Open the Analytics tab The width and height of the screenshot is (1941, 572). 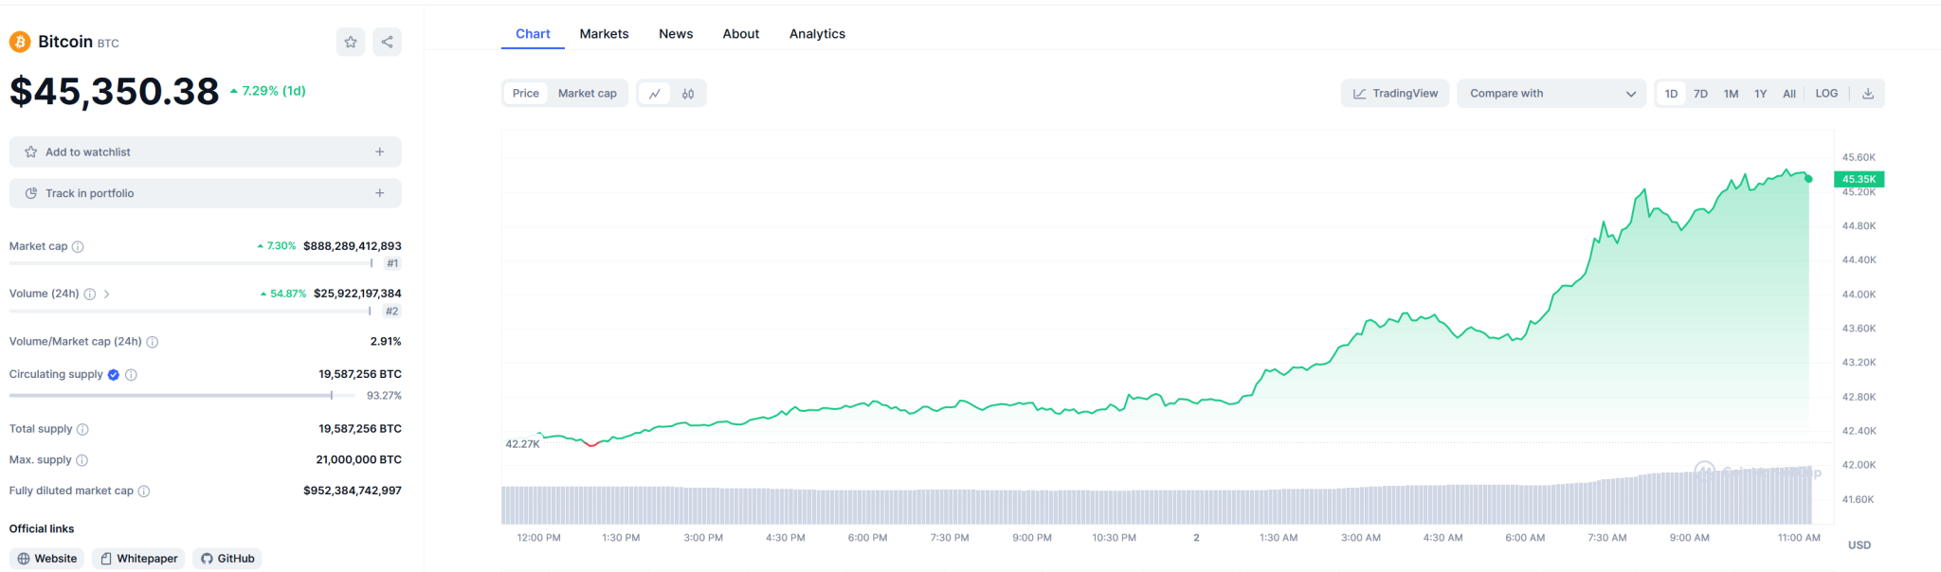pyautogui.click(x=817, y=34)
